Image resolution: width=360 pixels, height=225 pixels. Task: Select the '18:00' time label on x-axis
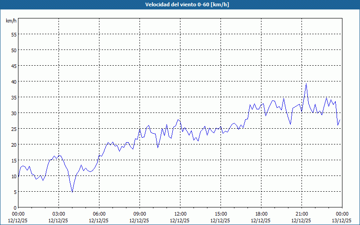pos(261,214)
